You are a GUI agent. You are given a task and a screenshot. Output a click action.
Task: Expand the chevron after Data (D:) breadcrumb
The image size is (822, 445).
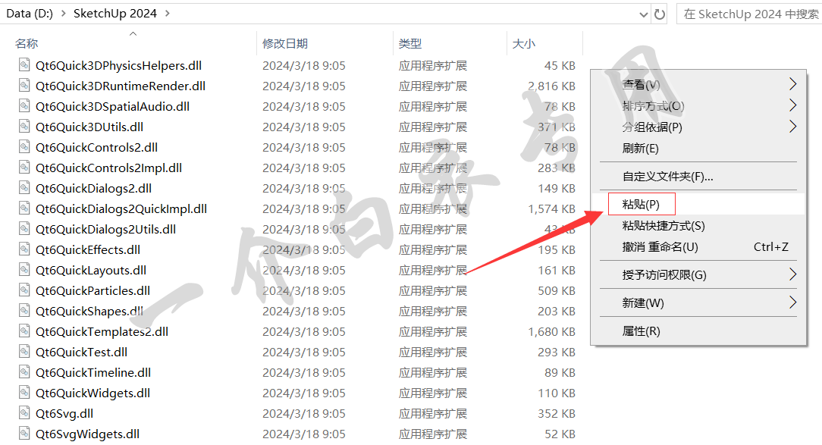[x=64, y=14]
